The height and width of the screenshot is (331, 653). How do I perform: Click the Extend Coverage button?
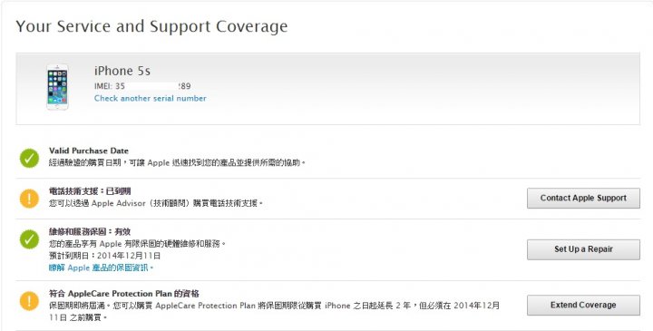point(583,306)
